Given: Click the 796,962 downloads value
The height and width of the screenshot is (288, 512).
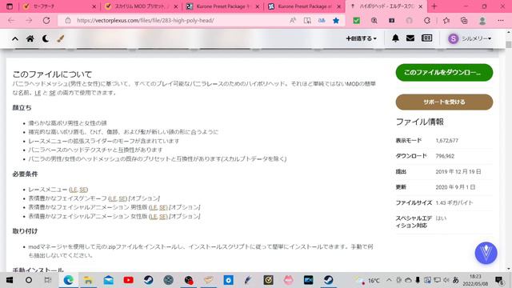Looking at the screenshot, I should [x=445, y=156].
